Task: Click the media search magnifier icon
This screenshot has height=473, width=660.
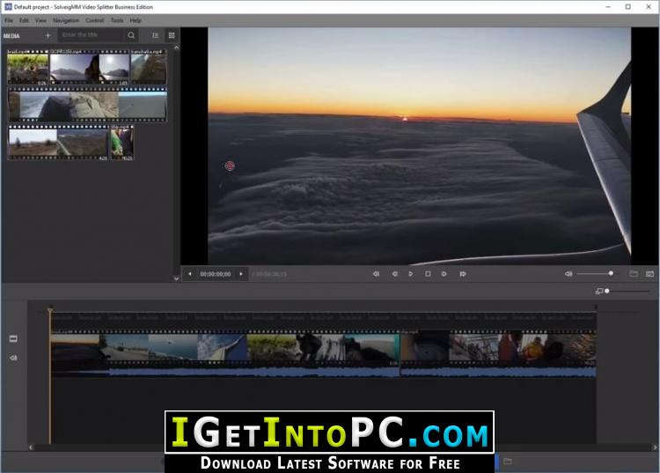Action: tap(131, 35)
